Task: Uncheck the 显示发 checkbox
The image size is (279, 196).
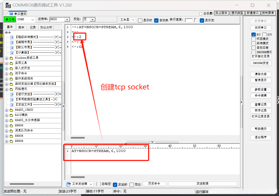Action: (x=202, y=21)
